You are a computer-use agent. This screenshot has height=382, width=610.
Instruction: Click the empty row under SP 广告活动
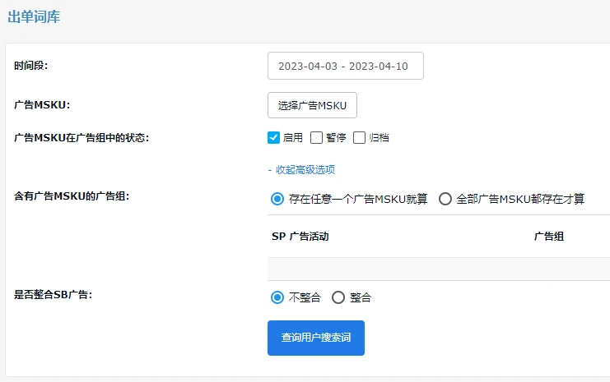[x=436, y=269]
